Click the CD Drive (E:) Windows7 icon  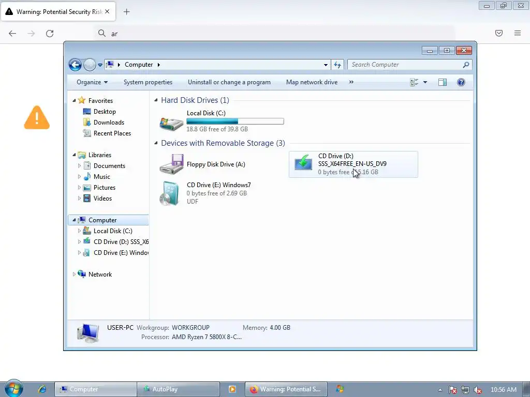pyautogui.click(x=170, y=193)
